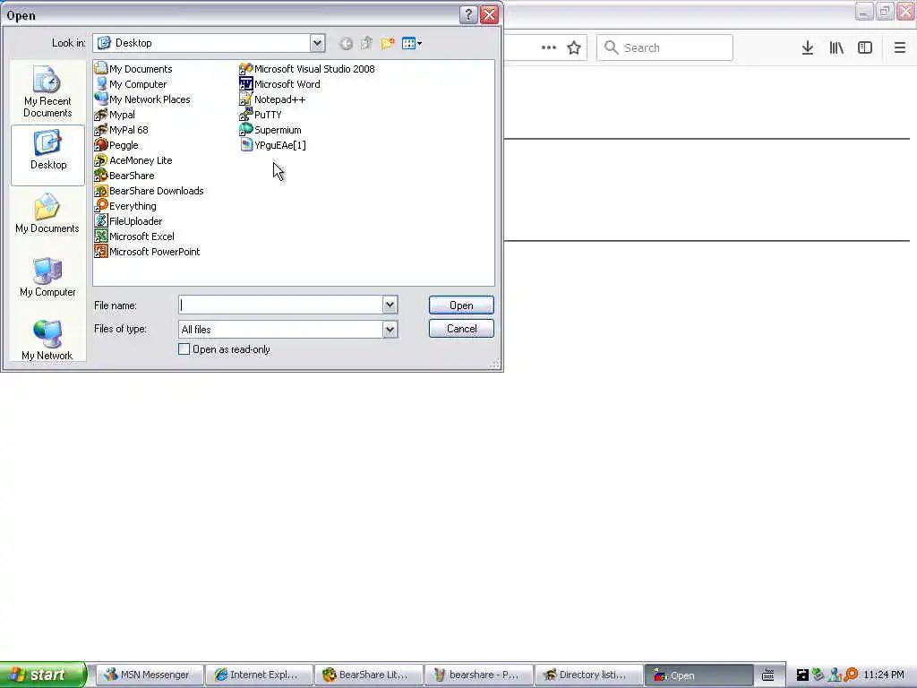Select the Mypal shortcut
917x688 pixels.
[x=116, y=115]
